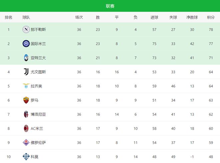Open the 国际米兰 team link
The height and width of the screenshot is (163, 220).
38,44
